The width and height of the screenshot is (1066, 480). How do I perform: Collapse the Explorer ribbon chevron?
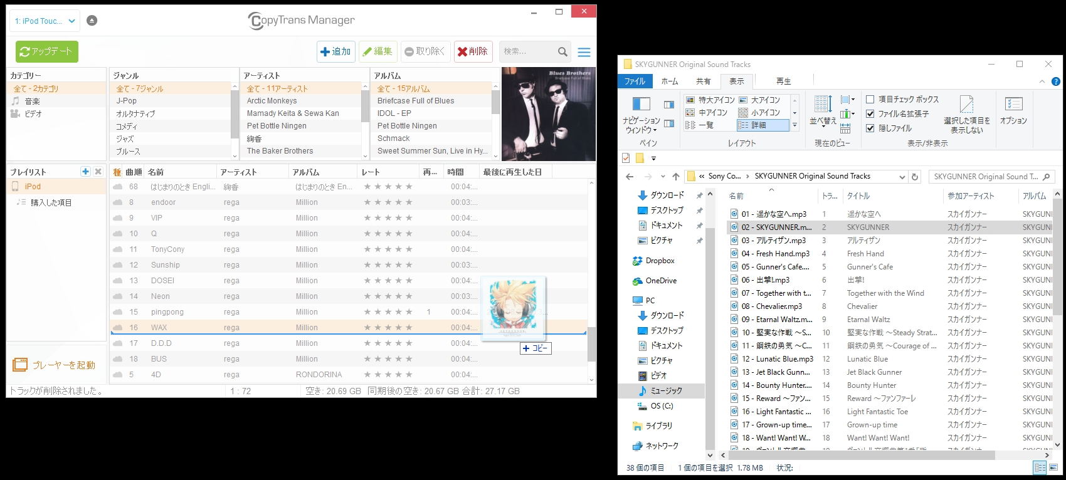tap(1042, 81)
